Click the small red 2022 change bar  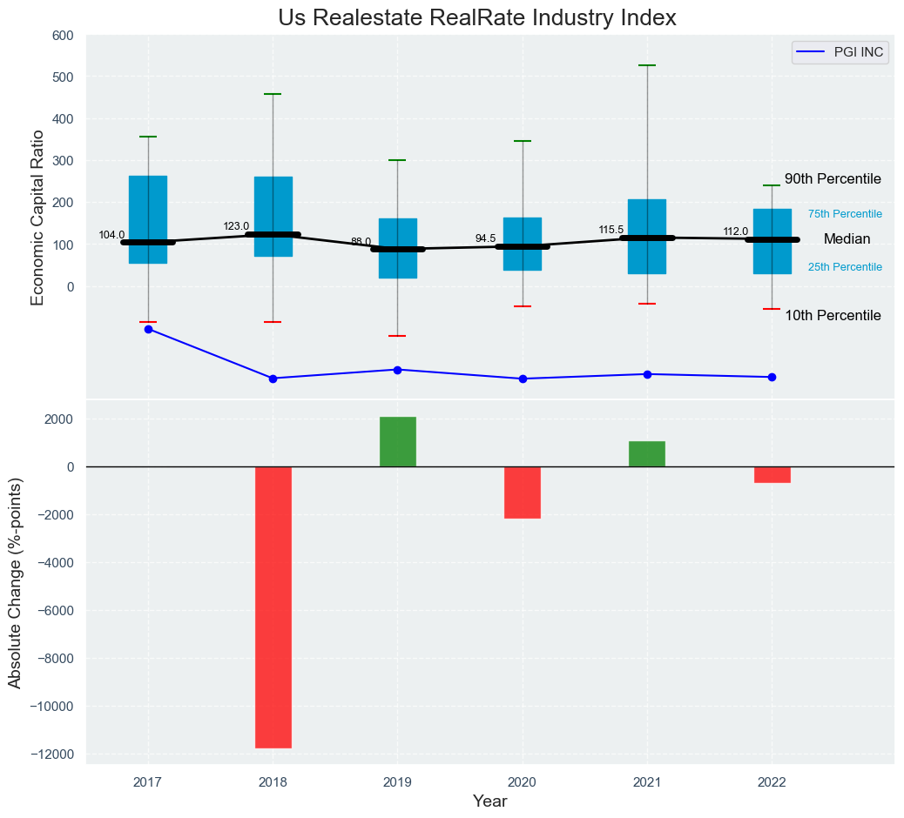[x=772, y=475]
